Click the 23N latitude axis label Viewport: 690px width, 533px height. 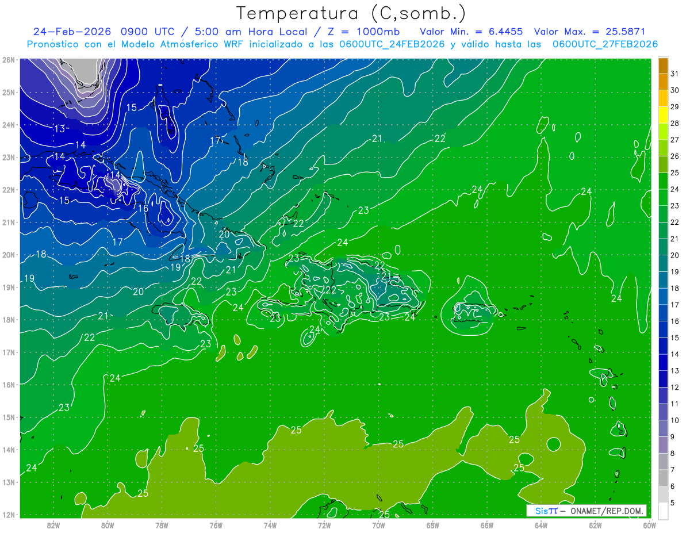(x=8, y=157)
